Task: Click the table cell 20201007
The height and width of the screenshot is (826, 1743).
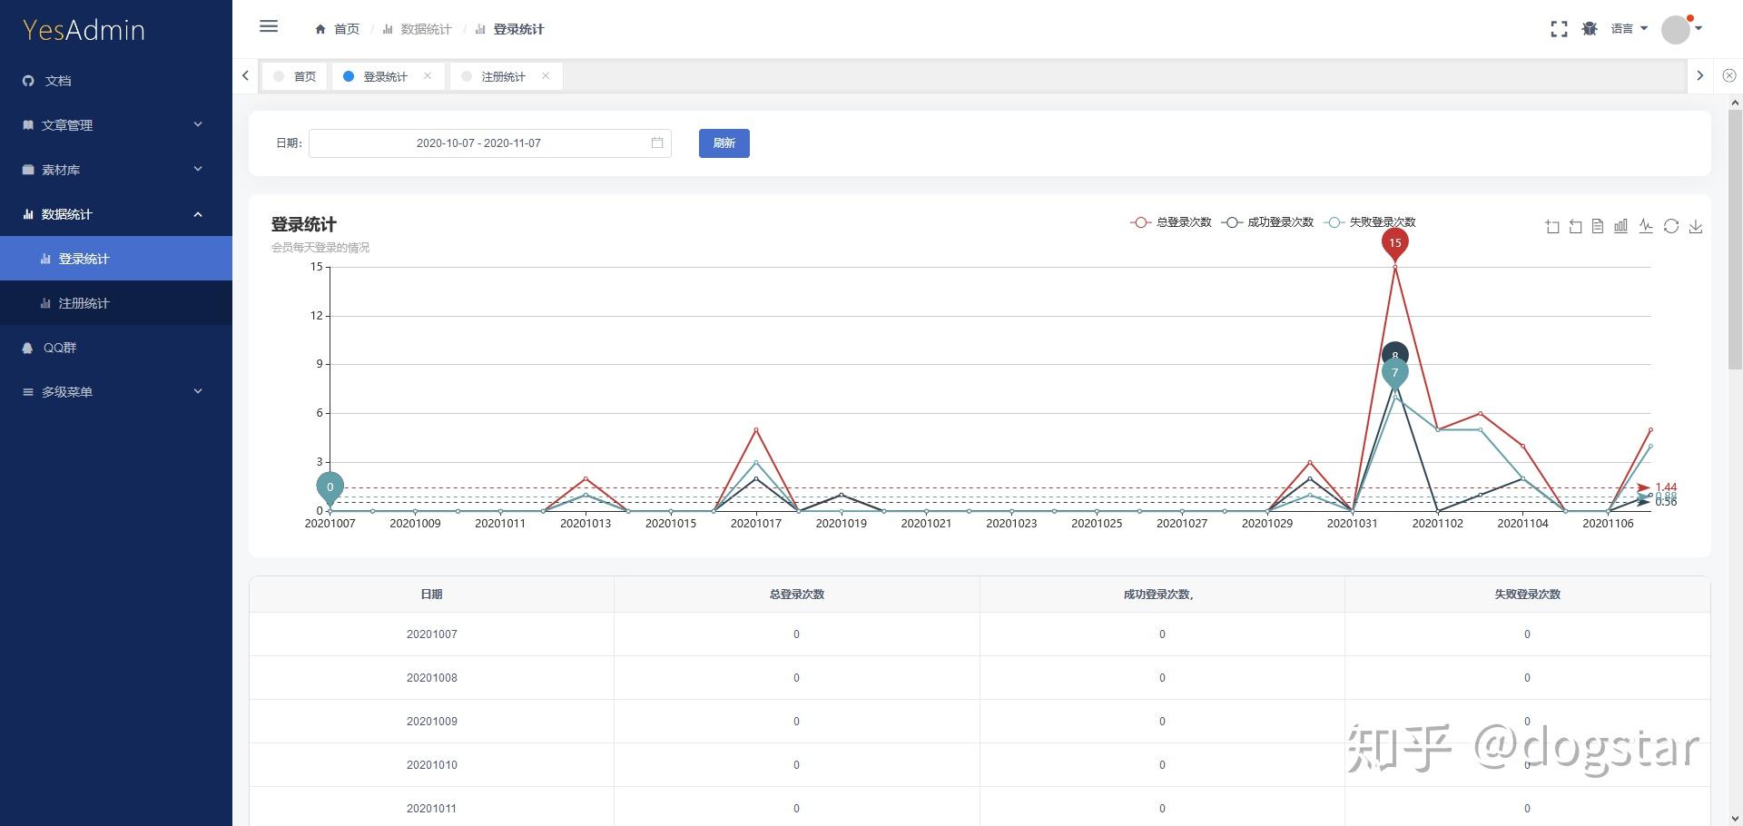Action: 431,634
